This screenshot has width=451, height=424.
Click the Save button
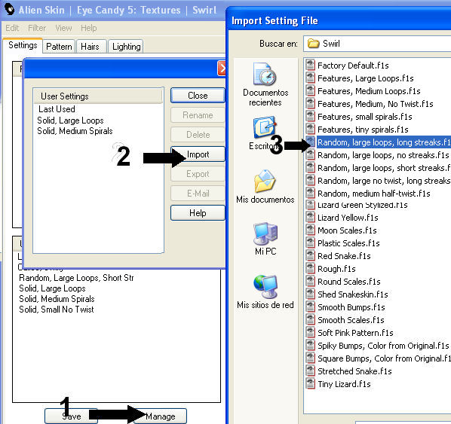coord(71,416)
